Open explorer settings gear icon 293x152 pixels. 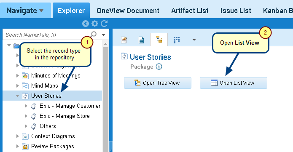tap(95, 24)
